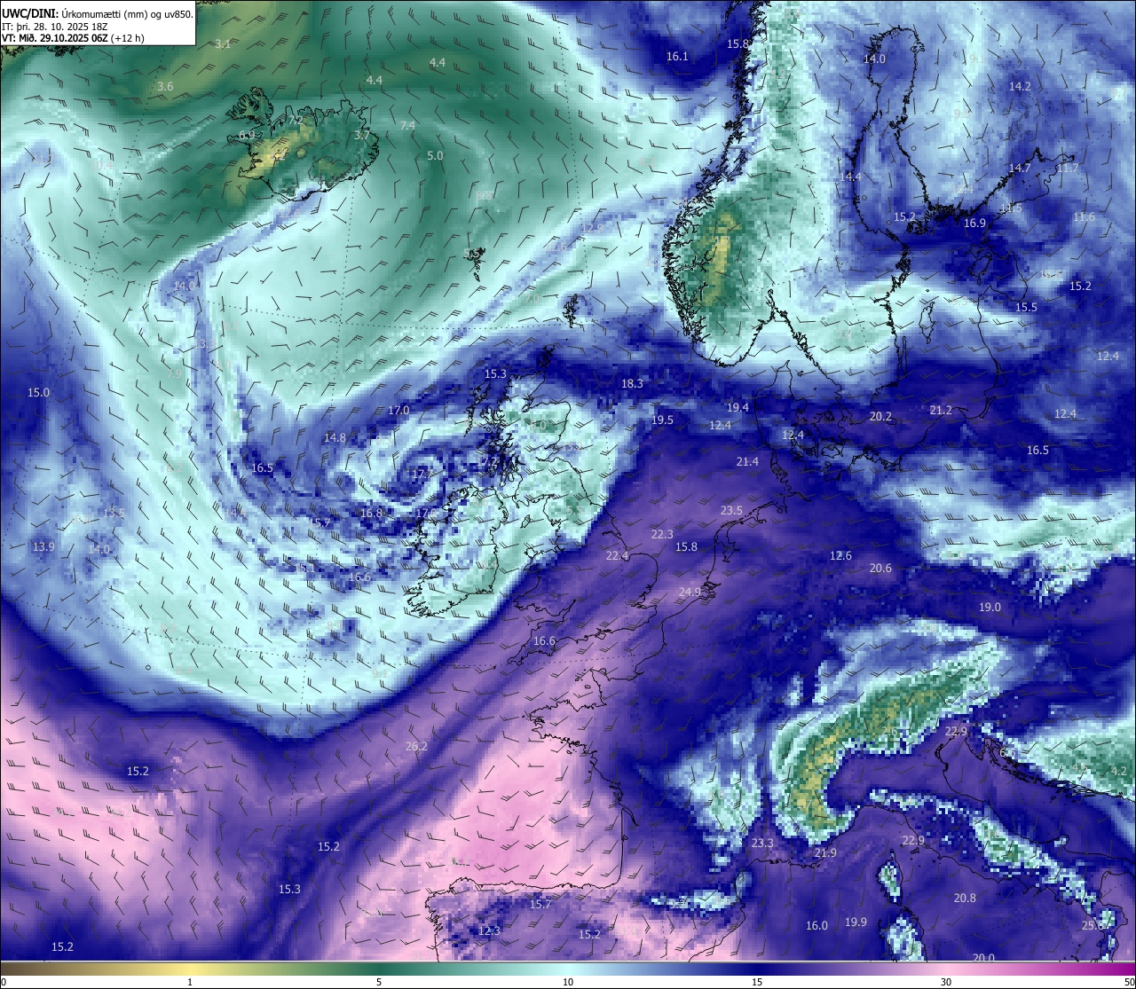Select the 7.4 value label

tap(407, 125)
